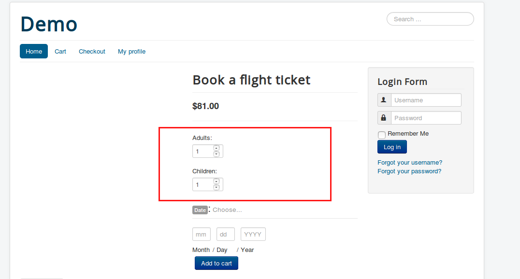Follow the 'Forgot your username?' link
The width and height of the screenshot is (520, 279).
coord(410,163)
